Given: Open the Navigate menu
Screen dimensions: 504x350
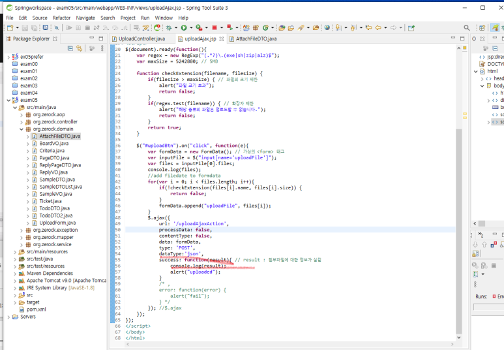Looking at the screenshot, I should [x=85, y=18].
